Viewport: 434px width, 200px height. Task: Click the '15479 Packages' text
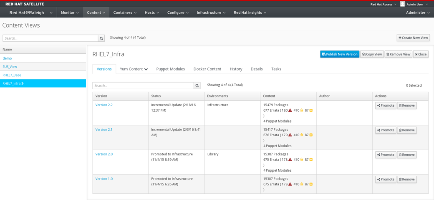pyautogui.click(x=276, y=105)
